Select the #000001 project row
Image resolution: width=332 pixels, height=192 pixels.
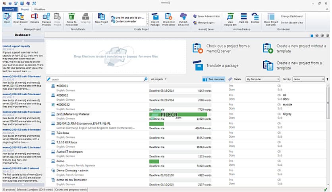(x=186, y=88)
